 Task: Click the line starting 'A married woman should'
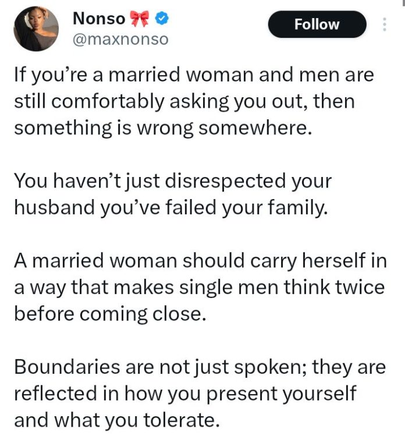pos(200,261)
